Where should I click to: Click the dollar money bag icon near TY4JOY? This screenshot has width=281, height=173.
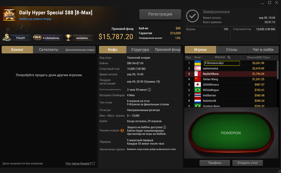[x=7, y=37]
